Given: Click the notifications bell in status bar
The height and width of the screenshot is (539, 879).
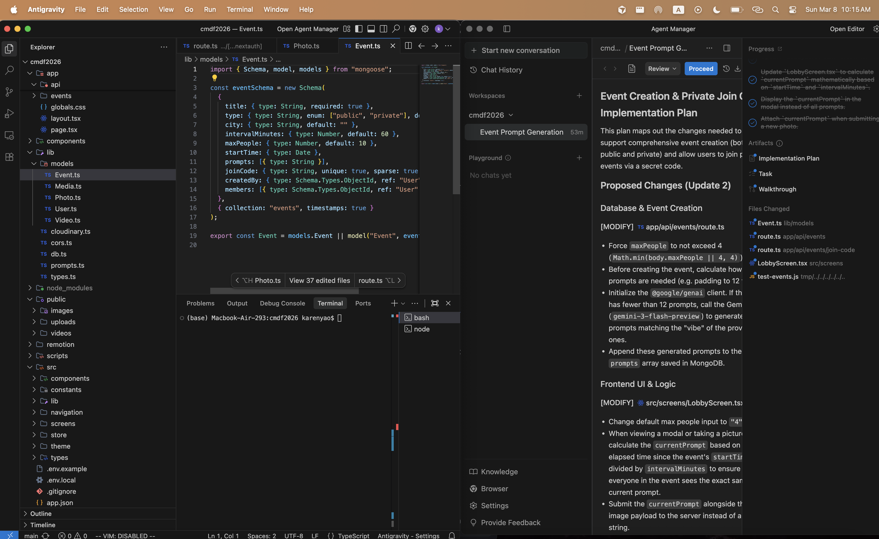Looking at the screenshot, I should [x=452, y=535].
